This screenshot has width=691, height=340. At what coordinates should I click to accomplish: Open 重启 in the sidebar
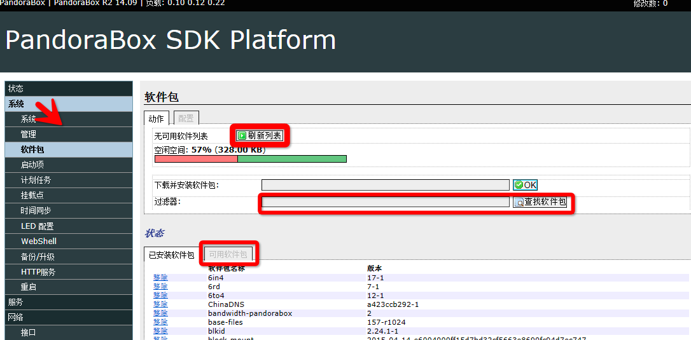(x=69, y=287)
